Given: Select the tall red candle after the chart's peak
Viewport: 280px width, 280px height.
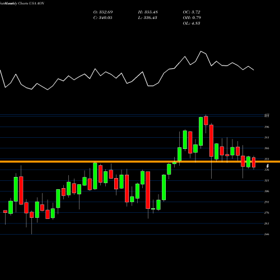Looking at the screenshot, I should 211,141.
